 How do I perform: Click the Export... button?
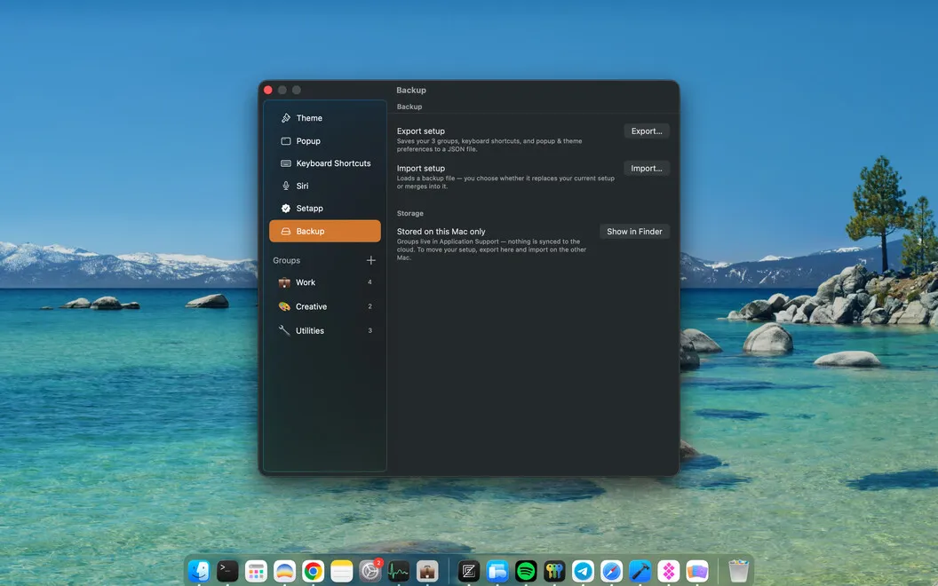pyautogui.click(x=647, y=131)
